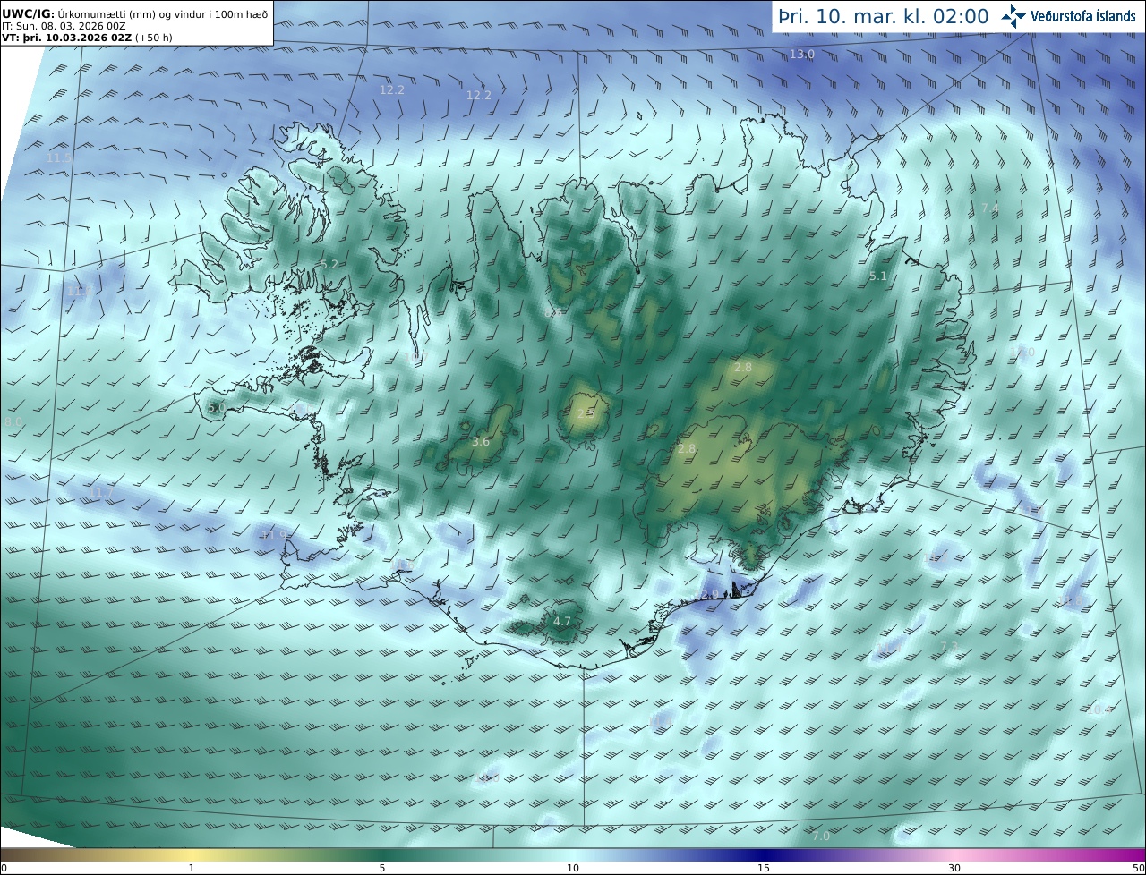Click the 13.0 value label on map
The image size is (1146, 875).
coord(802,55)
